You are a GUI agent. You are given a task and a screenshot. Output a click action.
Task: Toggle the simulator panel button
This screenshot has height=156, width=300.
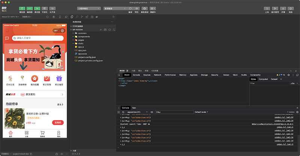[22, 8]
